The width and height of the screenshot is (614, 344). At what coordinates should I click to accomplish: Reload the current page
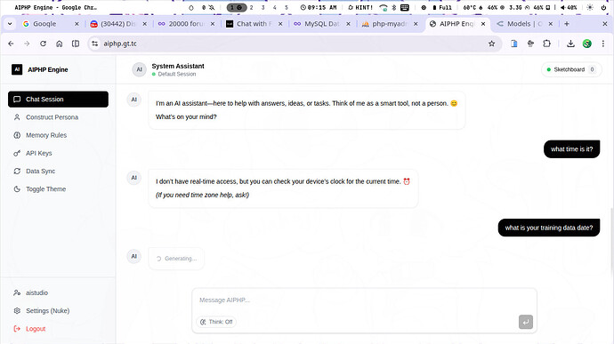point(43,44)
